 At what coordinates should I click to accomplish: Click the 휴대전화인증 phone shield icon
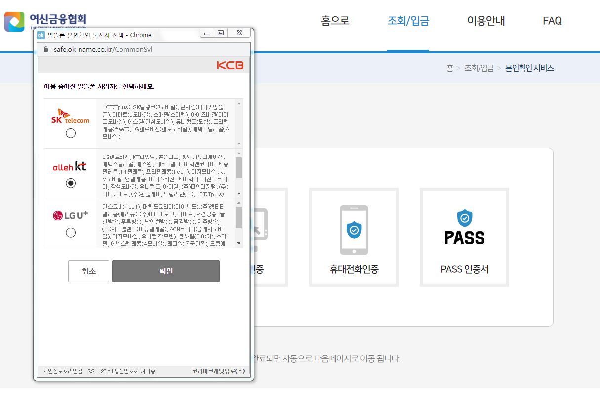[x=354, y=230]
